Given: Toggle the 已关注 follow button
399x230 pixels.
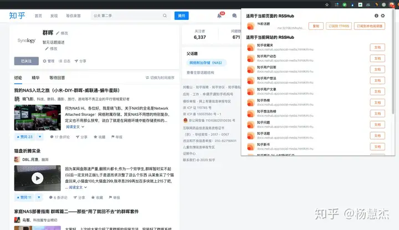Looking at the screenshot, I should [x=27, y=61].
